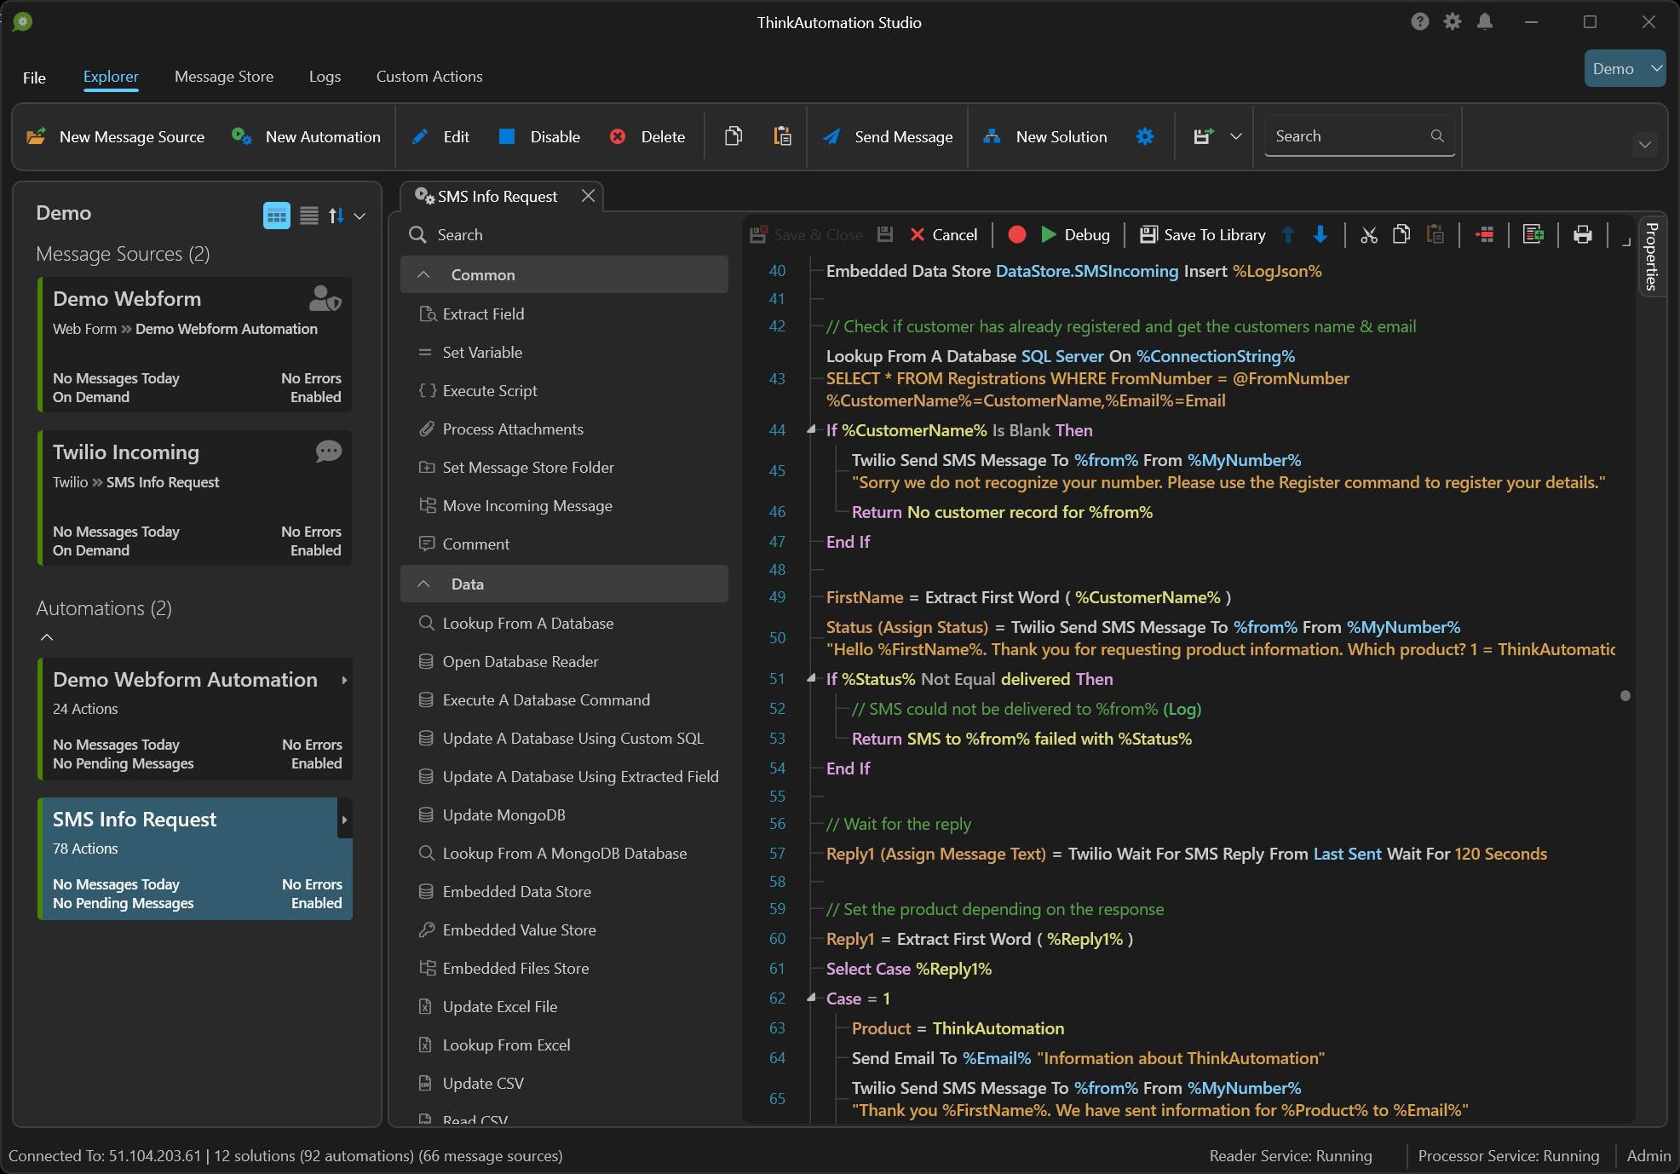Screen dimensions: 1680x1174
Task: Click the Cancel button in editor toolbar
Action: (x=943, y=233)
